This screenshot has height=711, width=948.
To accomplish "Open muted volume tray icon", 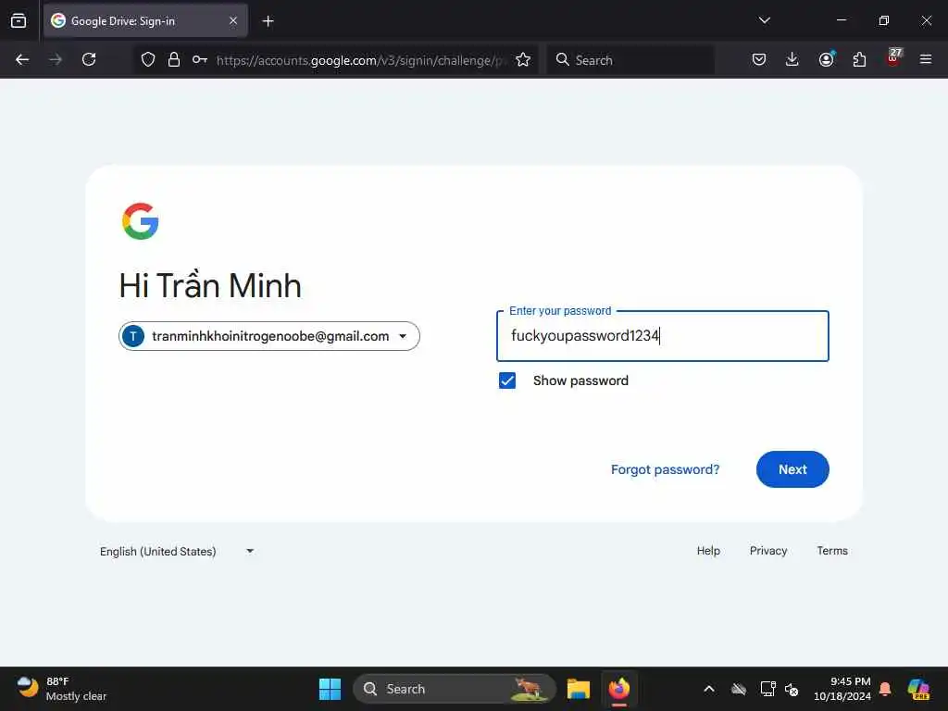I will [792, 689].
